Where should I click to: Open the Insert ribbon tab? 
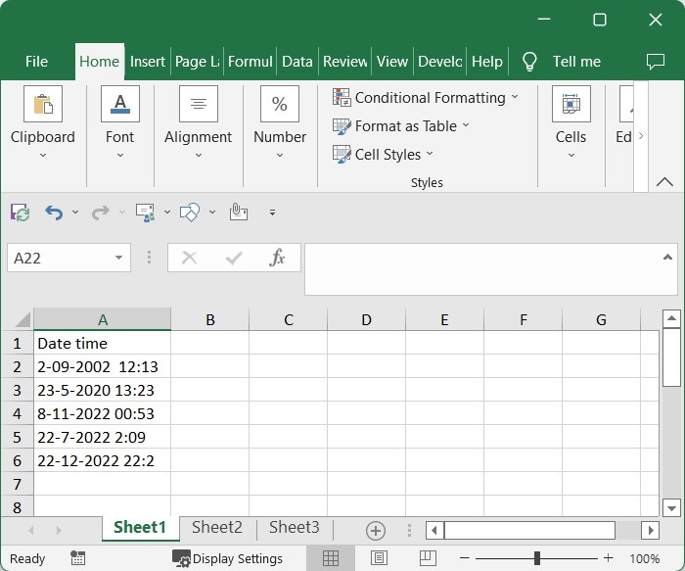[148, 62]
